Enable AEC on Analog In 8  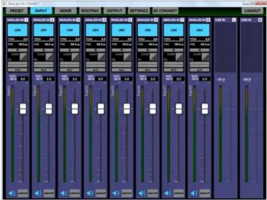(x=199, y=70)
